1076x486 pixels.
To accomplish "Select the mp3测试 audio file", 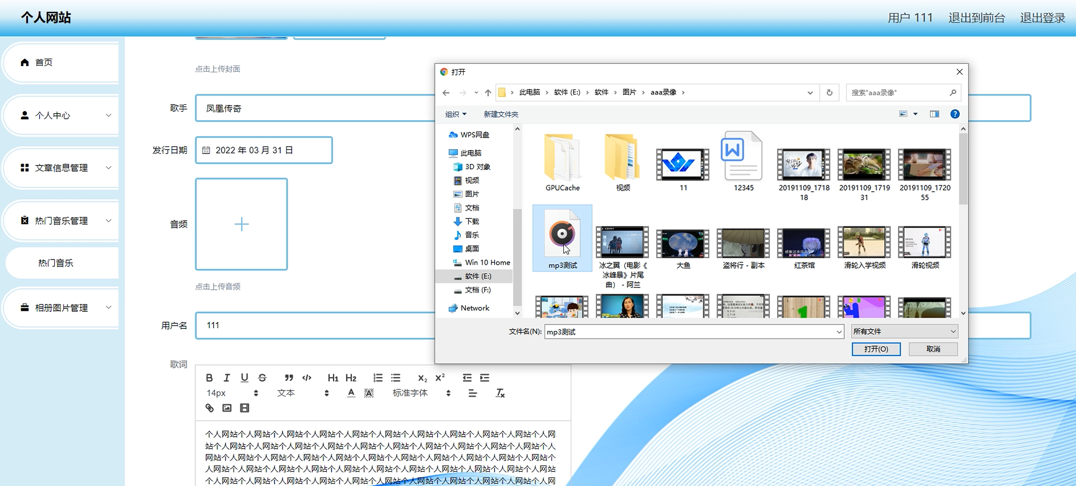I will click(562, 239).
